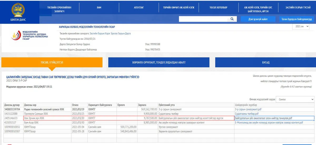Open 3-р сарын санхүүжилт.pdf link
316x145 pixels.
(x=248, y=109)
